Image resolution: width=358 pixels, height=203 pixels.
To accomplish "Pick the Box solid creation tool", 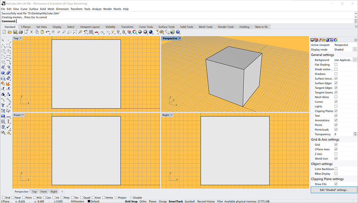I will (x=3, y=73).
